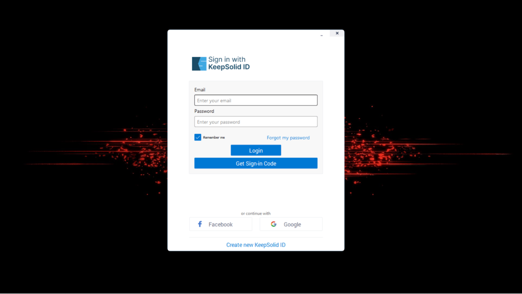Open Create new KeepSolid ID link
The image size is (522, 294).
(x=256, y=245)
